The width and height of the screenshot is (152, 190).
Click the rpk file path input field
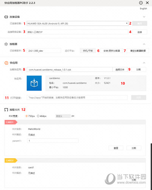69,70
